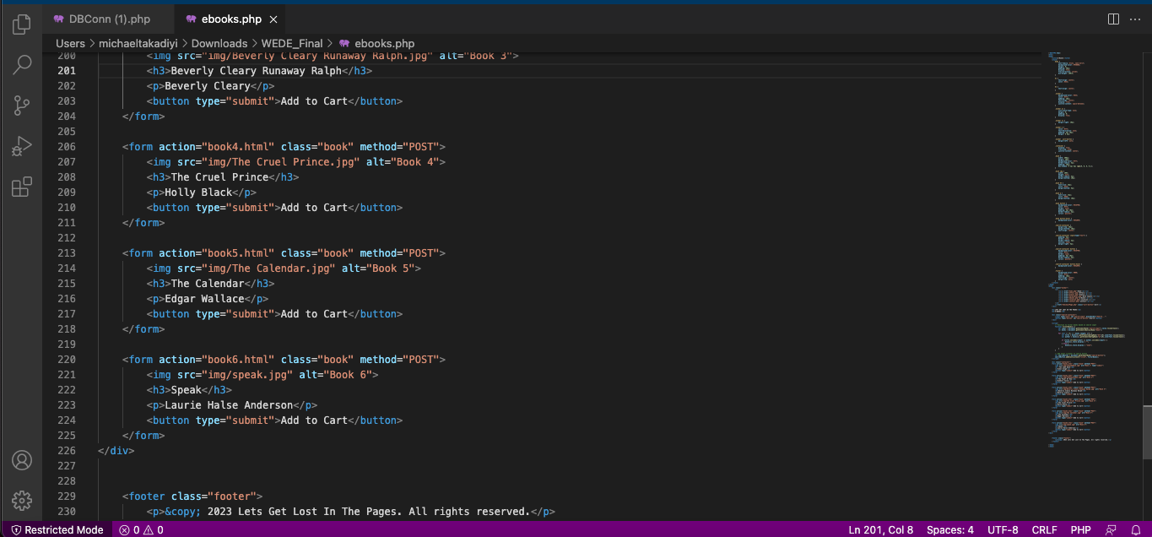Open errors and warnings problems indicator
The height and width of the screenshot is (537, 1152).
tap(141, 530)
